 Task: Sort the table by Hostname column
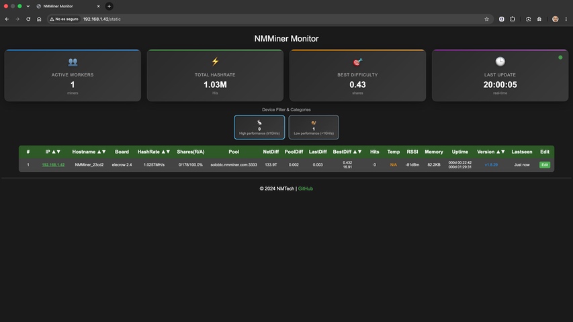(x=89, y=152)
